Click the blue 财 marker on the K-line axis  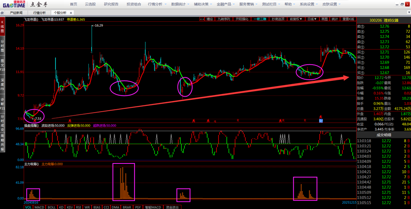[x=321, y=121]
